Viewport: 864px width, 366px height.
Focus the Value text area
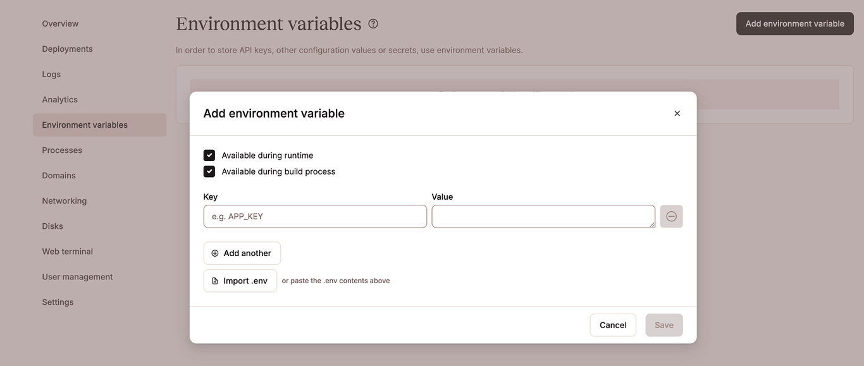[543, 216]
